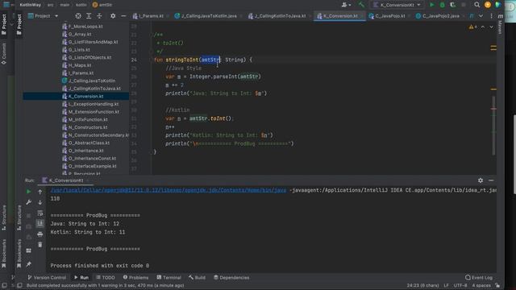Open the Commit side tool window
Screen dimensions: 516x290
pyautogui.click(x=4, y=53)
